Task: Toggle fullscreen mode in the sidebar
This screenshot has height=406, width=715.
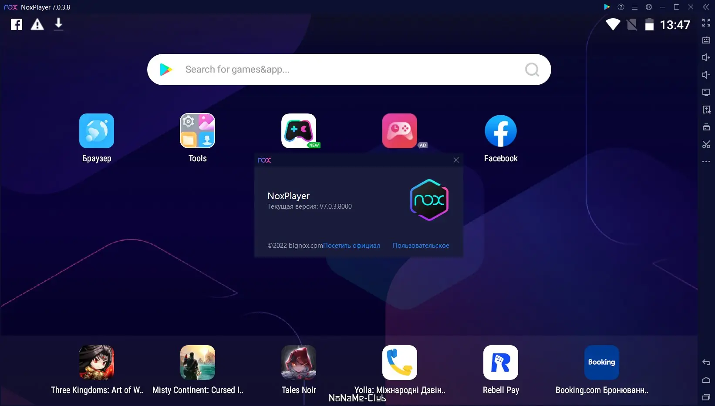Action: 706,23
